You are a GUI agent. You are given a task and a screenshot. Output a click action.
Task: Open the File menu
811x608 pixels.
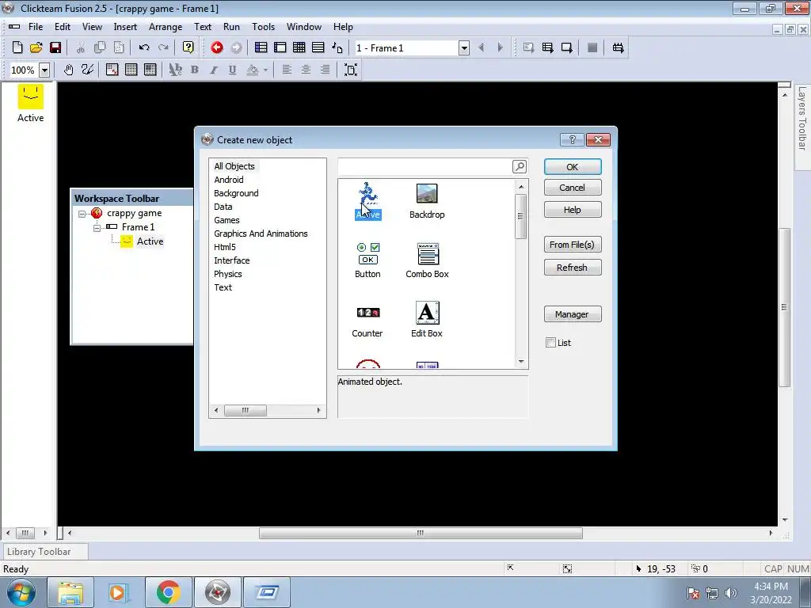[36, 27]
